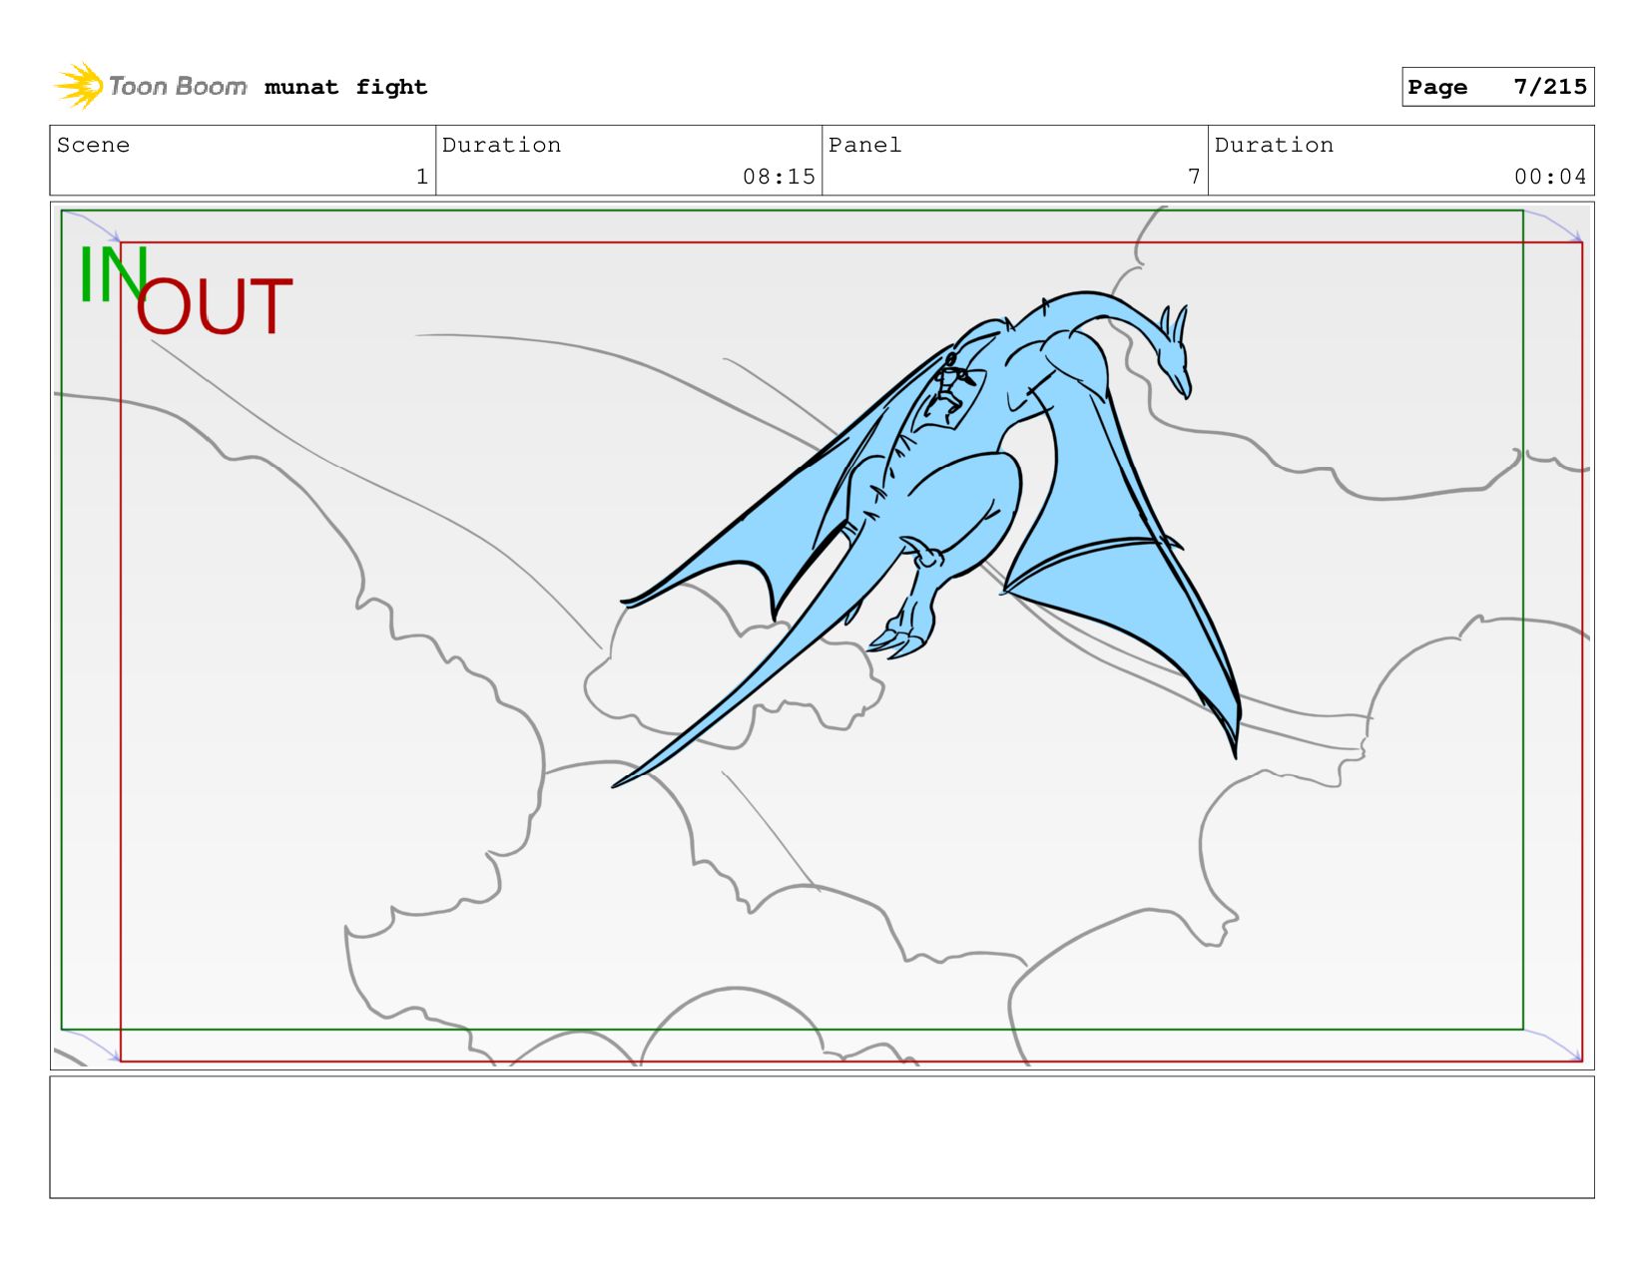Click the Toon Boom logo
Viewport: 1645px width, 1273px height.
point(150,86)
